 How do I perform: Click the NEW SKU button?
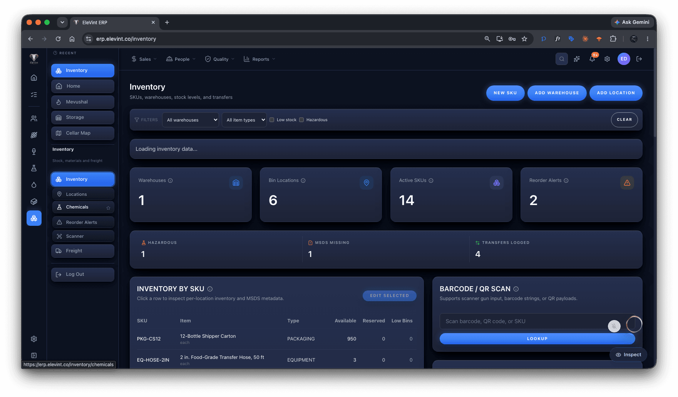(505, 93)
